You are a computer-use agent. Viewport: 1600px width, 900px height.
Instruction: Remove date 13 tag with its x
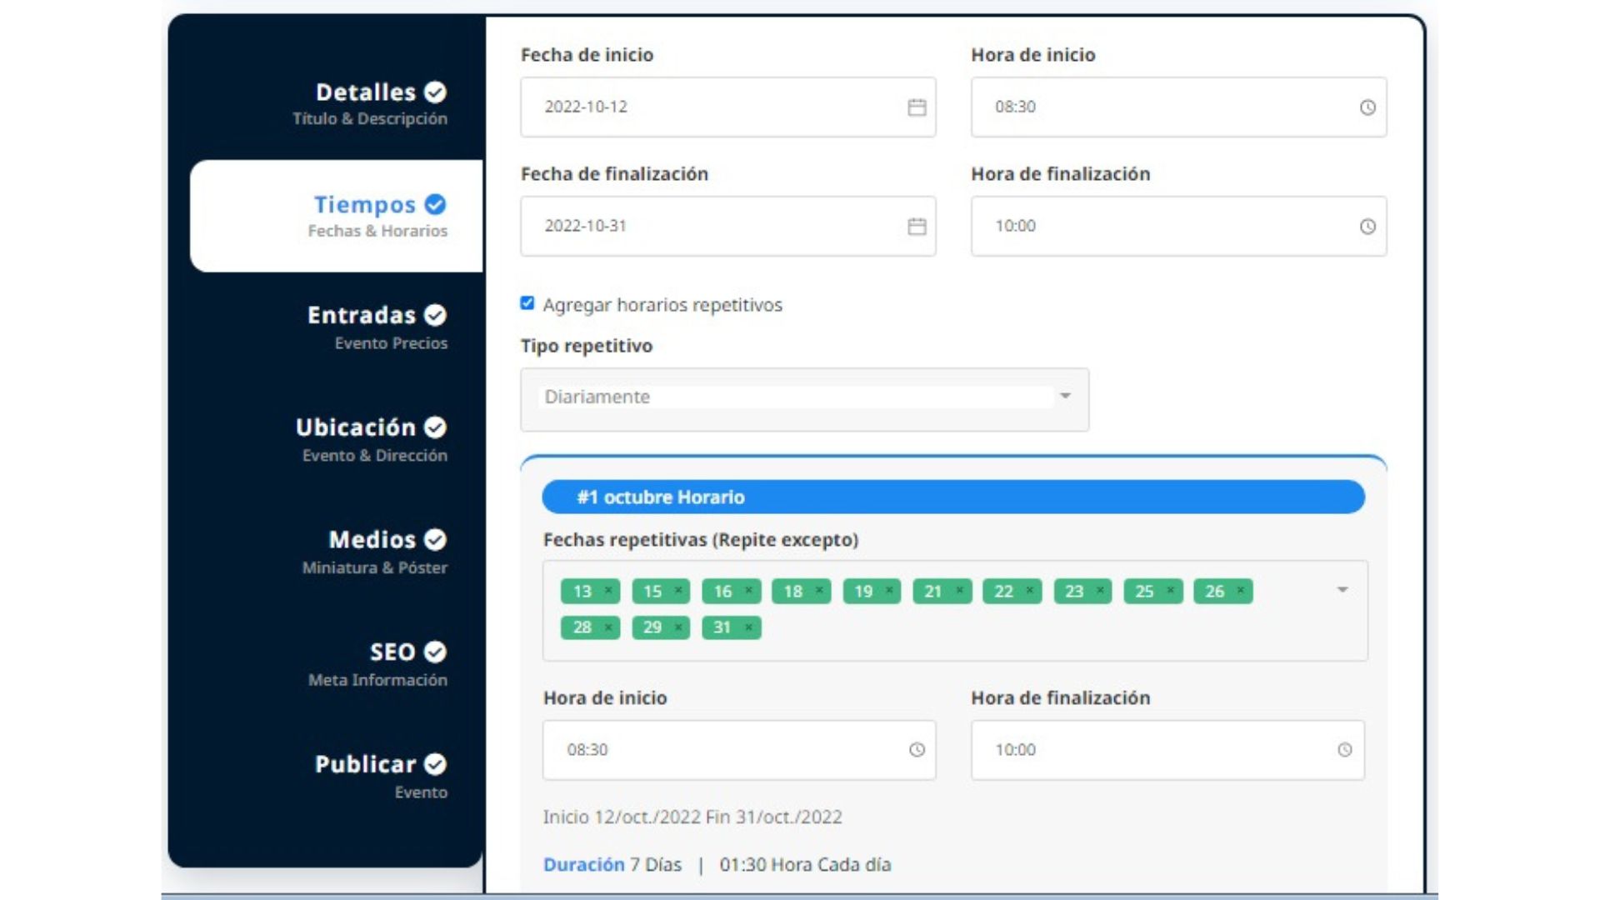click(x=608, y=590)
